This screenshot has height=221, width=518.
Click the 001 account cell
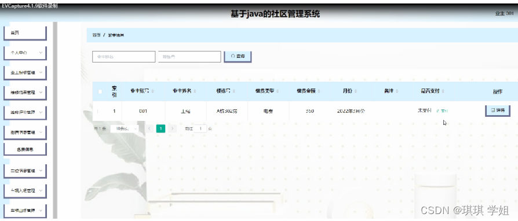[x=143, y=111]
